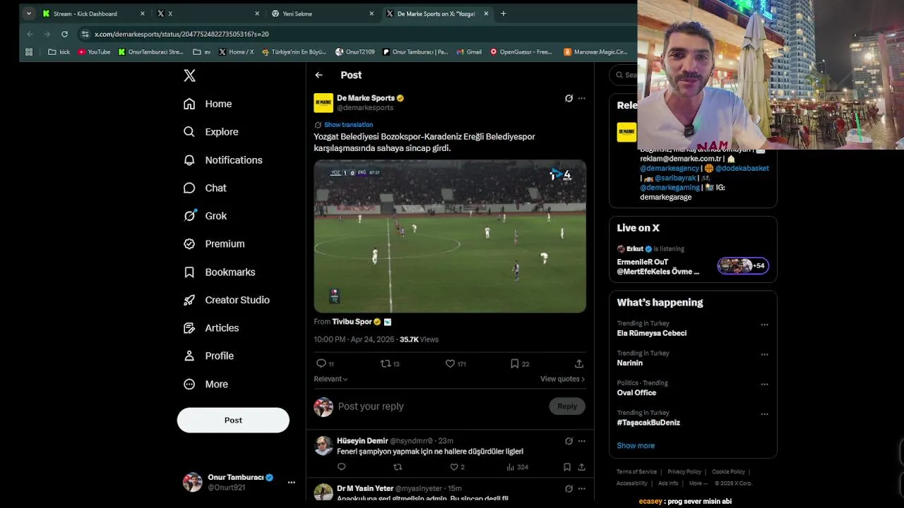
Task: Open more options for Oval Office trend
Action: coord(764,385)
